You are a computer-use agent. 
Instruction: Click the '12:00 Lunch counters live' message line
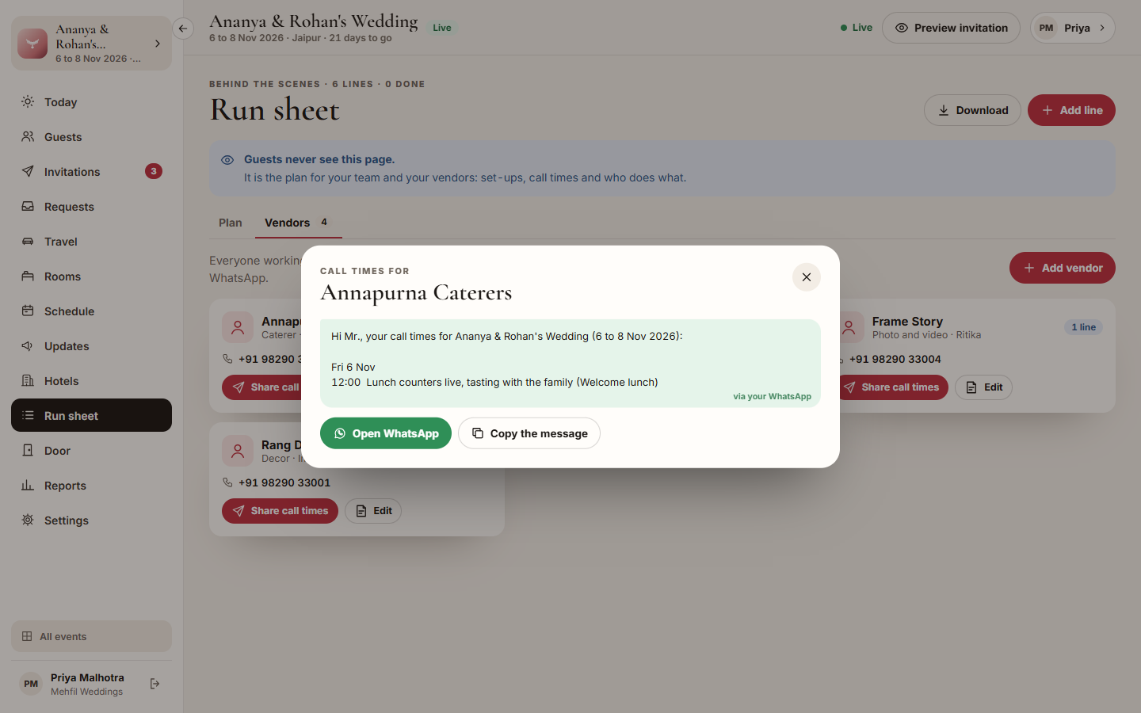click(494, 382)
